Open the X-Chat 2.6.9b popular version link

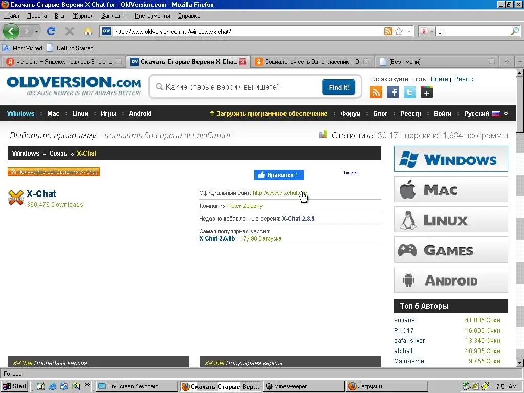217,238
